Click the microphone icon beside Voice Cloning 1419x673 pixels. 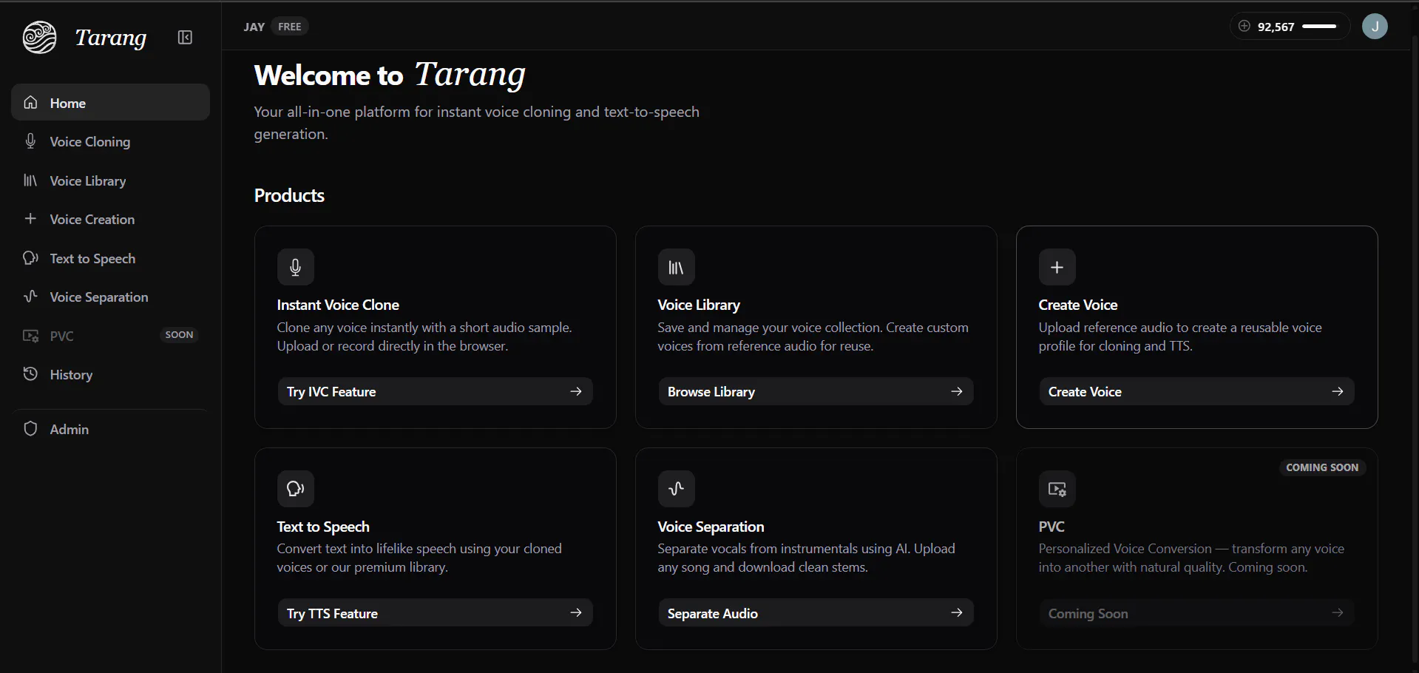tap(30, 141)
